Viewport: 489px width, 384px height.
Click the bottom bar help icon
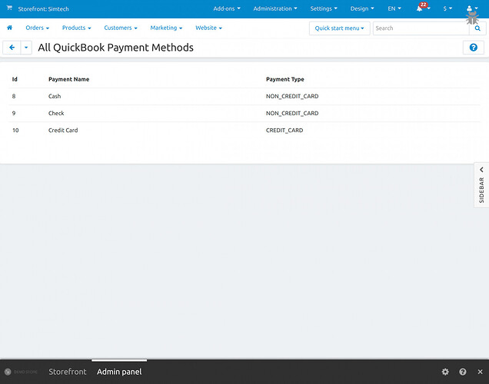tap(463, 372)
